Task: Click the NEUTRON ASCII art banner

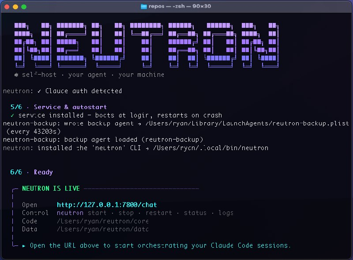Action: [146, 45]
